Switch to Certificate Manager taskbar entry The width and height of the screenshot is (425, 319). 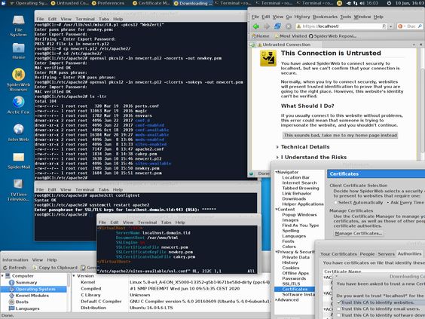coord(151,3)
